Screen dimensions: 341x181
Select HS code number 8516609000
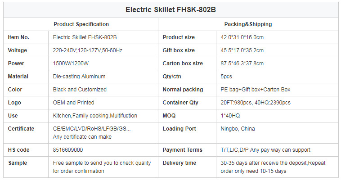click(68, 149)
